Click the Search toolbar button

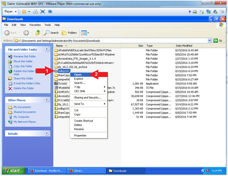(51, 33)
